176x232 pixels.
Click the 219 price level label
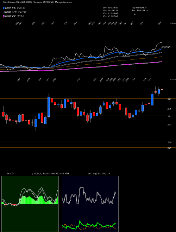point(169,148)
